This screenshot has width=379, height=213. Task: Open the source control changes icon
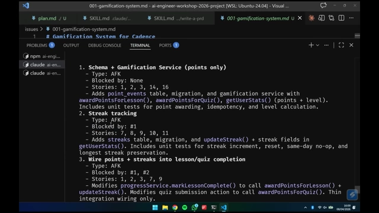(x=331, y=18)
